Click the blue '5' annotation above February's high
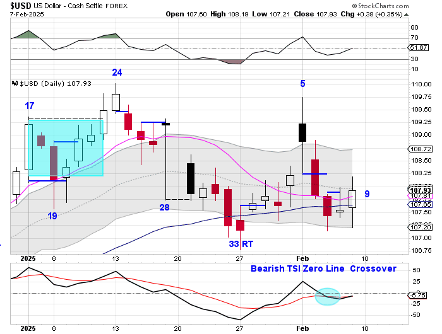This screenshot has width=442, height=334. [x=302, y=83]
